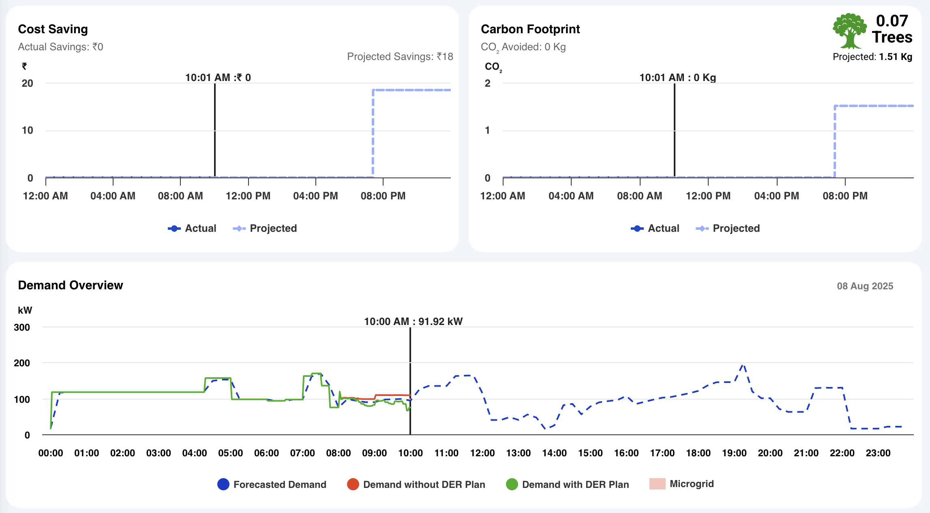Click red Demand without DER Plan circle
The width and height of the screenshot is (930, 513).
click(x=353, y=484)
